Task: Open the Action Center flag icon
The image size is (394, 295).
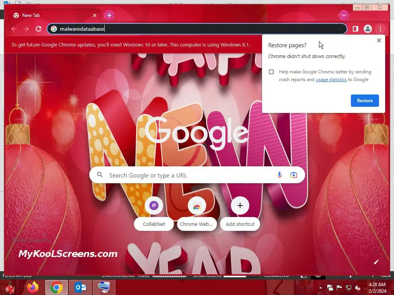Action: click(x=339, y=288)
